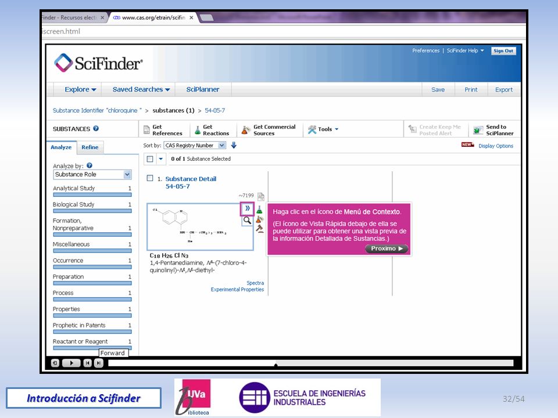The width and height of the screenshot is (558, 418).
Task: Select the Occurrence role entry
Action: click(x=68, y=260)
